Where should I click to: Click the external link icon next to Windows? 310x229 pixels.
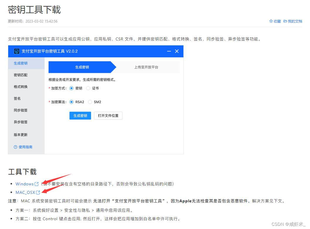[37, 184]
